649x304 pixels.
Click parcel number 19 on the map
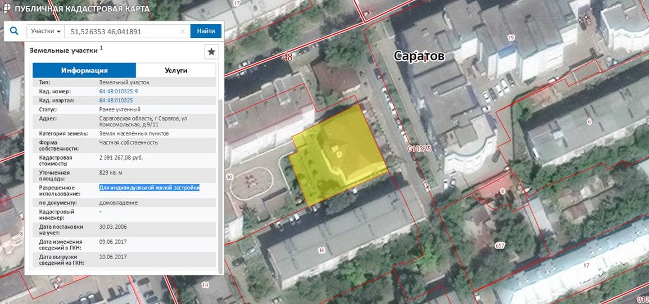pos(511,38)
